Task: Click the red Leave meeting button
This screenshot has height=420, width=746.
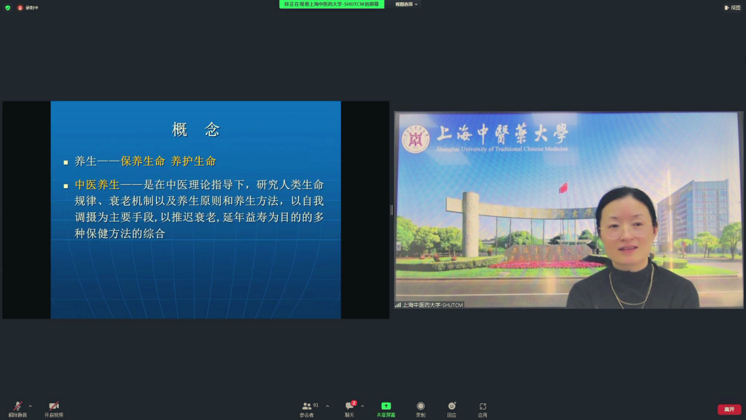Action: point(729,409)
